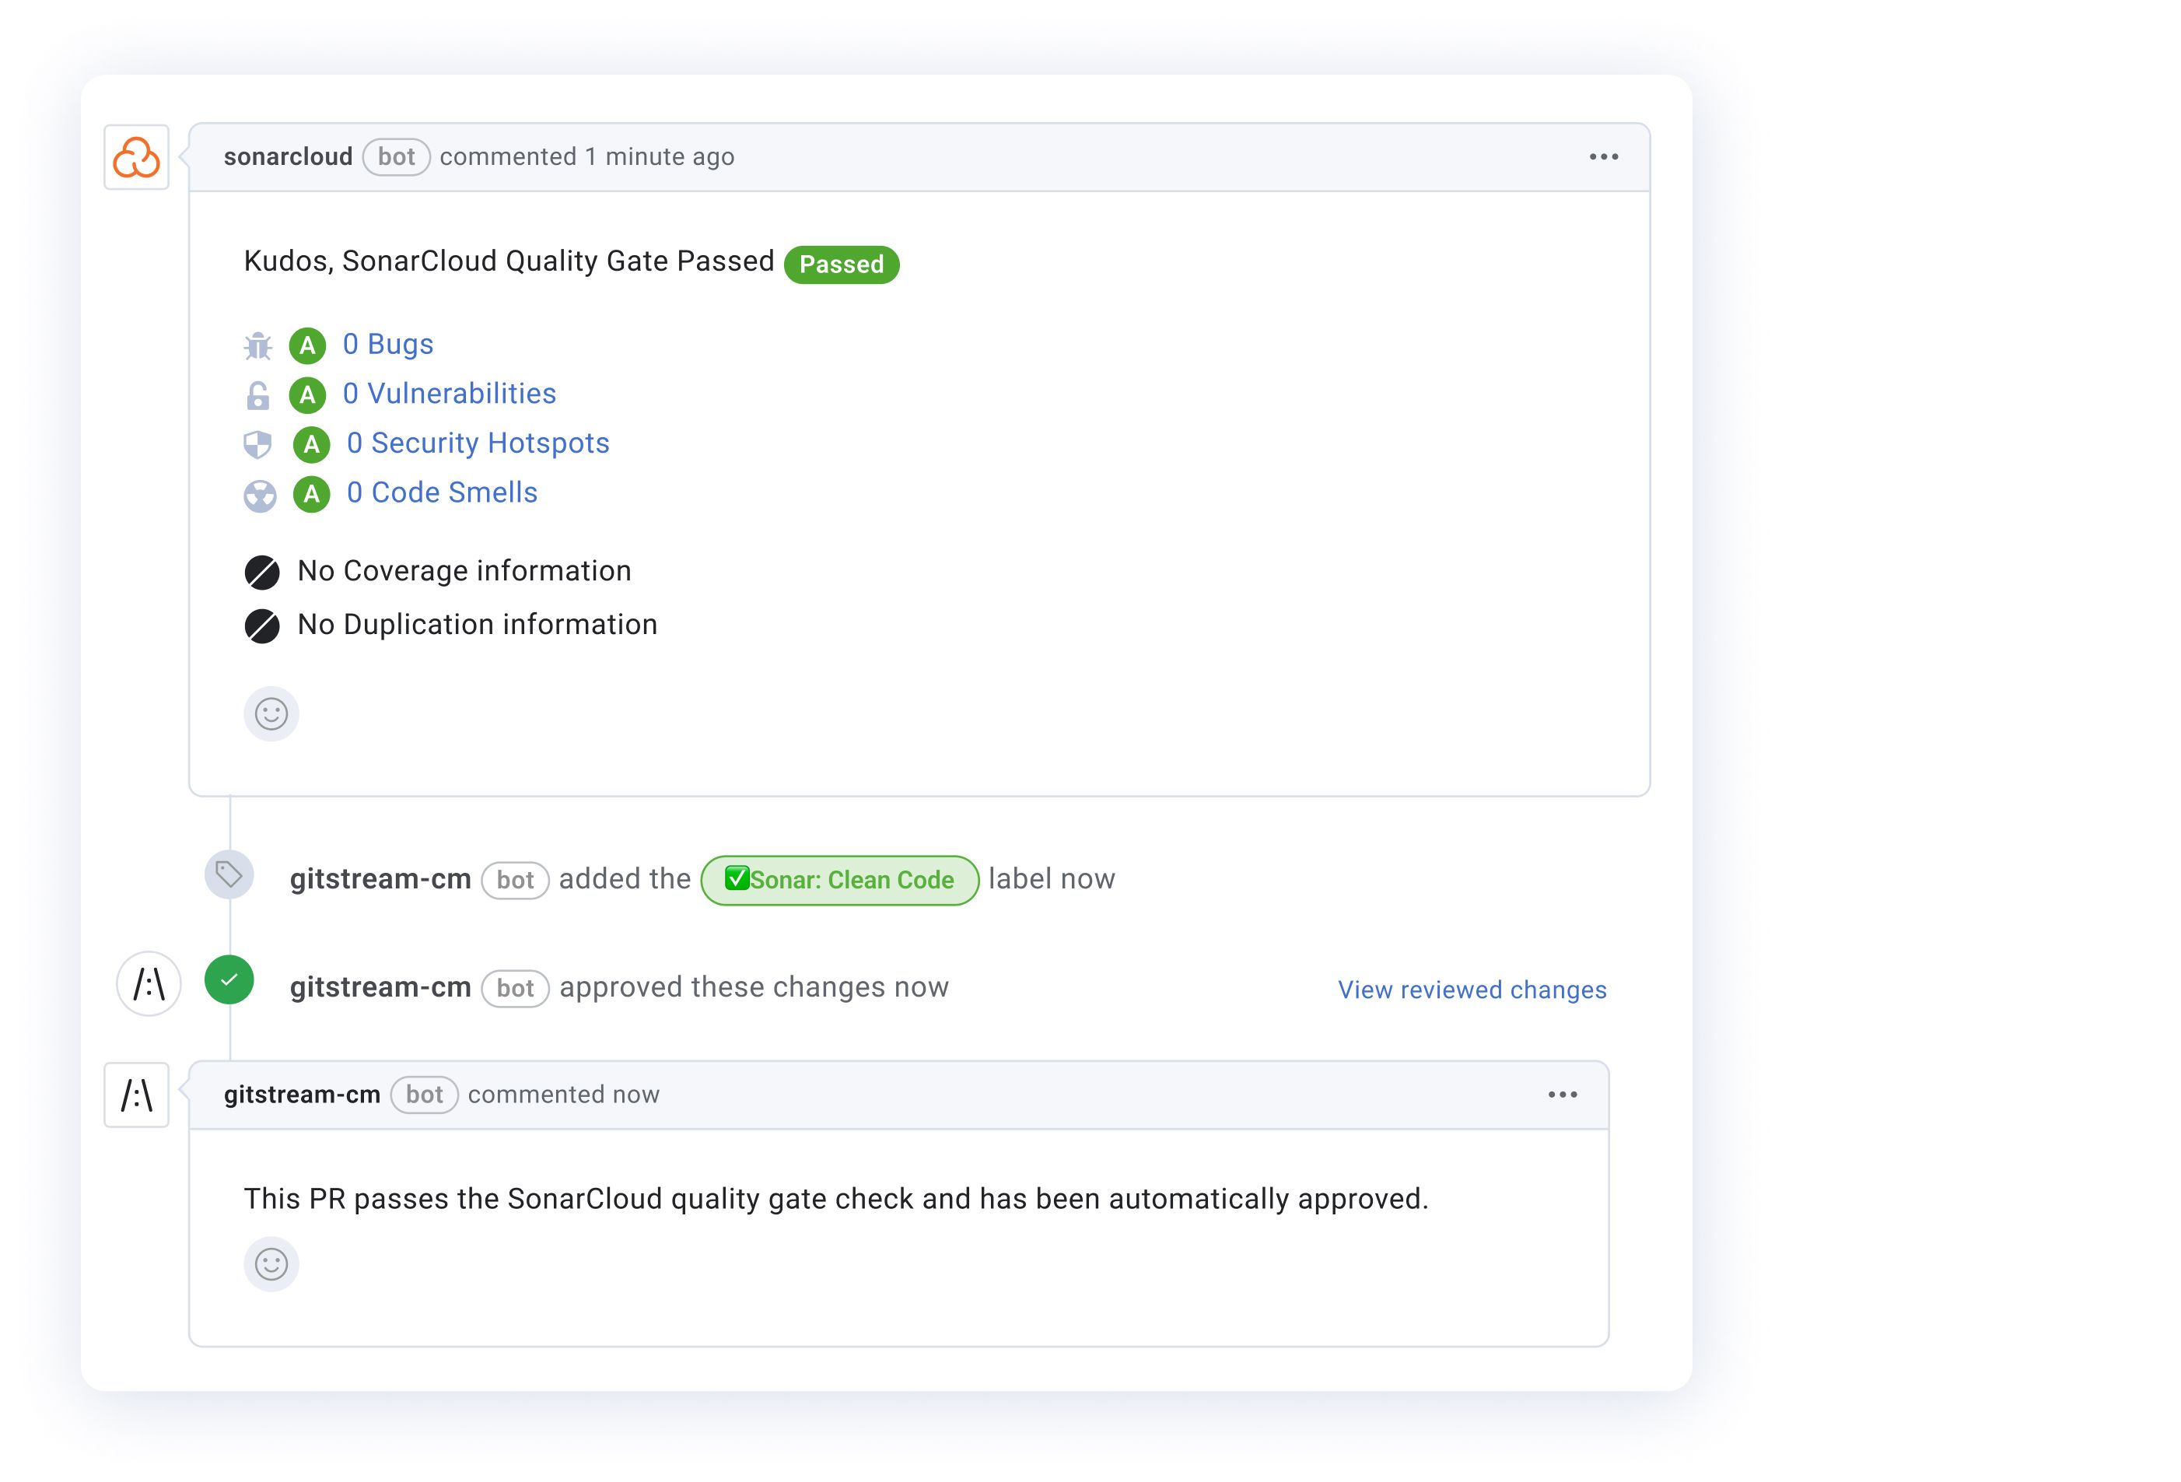
Task: Click the green Passed badge
Action: pos(842,265)
